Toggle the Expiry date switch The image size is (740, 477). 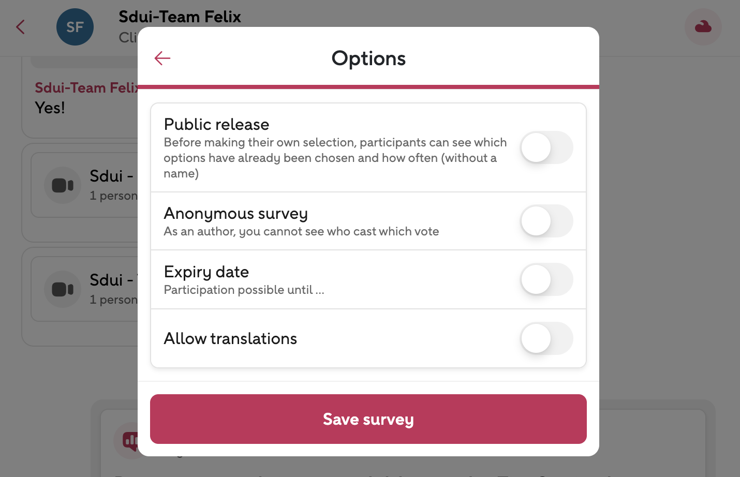(546, 279)
